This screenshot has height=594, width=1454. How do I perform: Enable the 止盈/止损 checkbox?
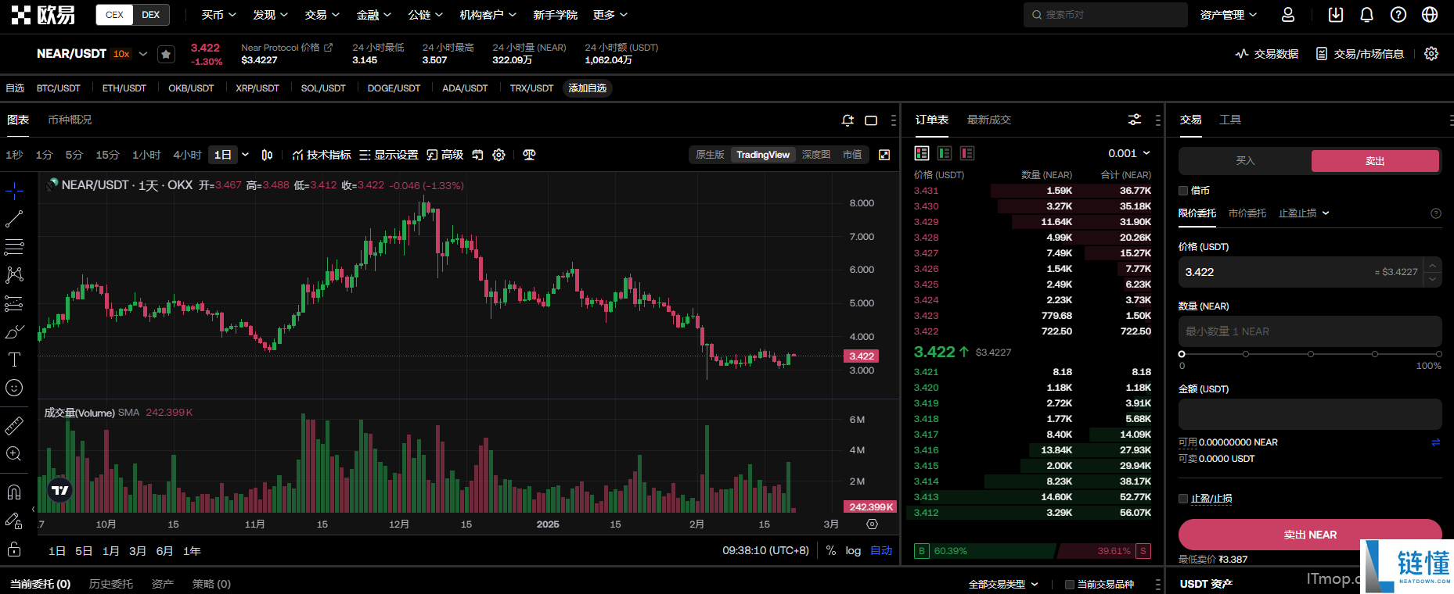(x=1183, y=499)
